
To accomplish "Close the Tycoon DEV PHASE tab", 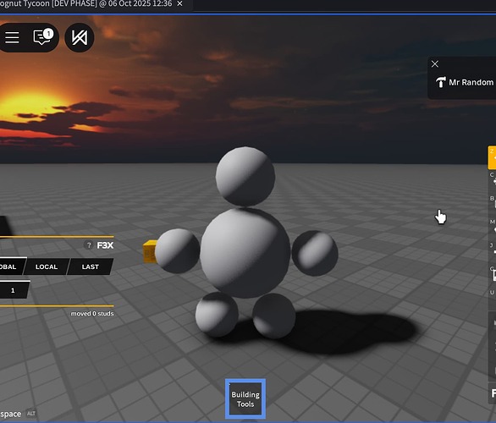I will click(179, 3).
